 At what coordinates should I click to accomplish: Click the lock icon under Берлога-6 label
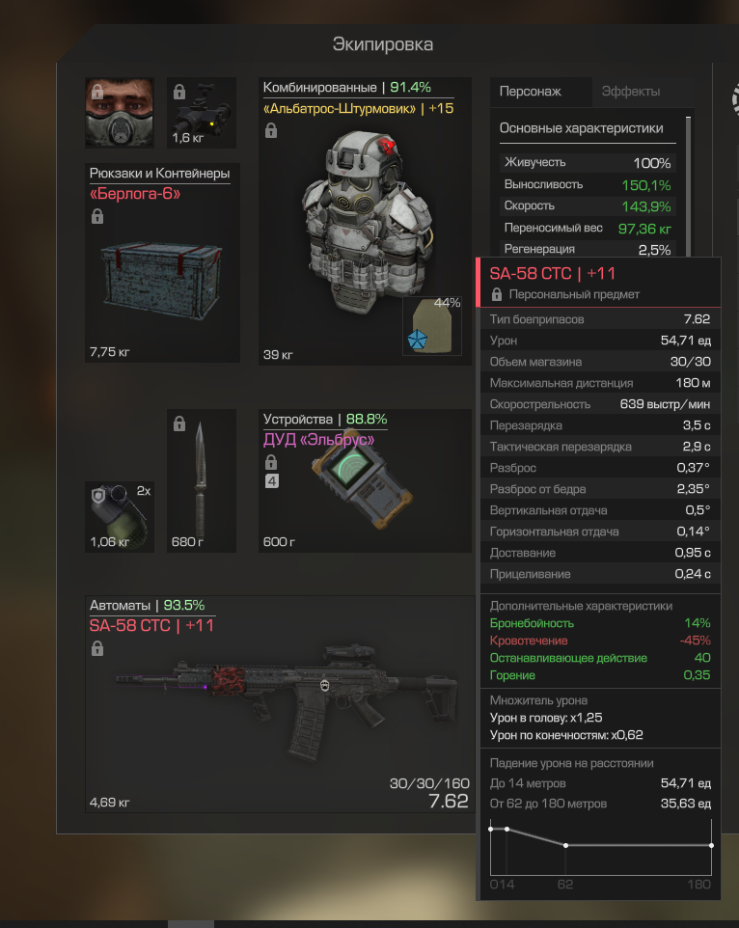(97, 217)
